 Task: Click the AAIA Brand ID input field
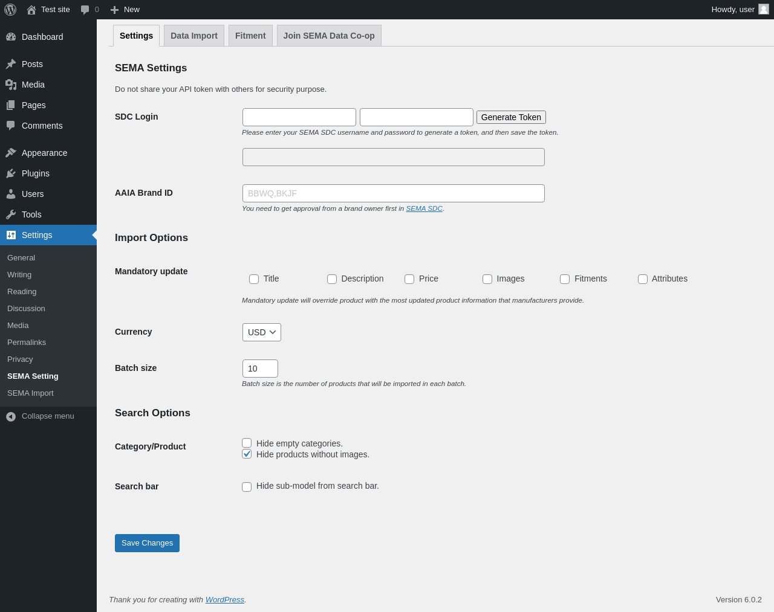(393, 193)
